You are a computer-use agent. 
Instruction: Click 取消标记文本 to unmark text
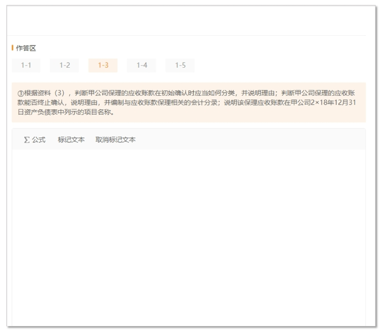coord(116,140)
